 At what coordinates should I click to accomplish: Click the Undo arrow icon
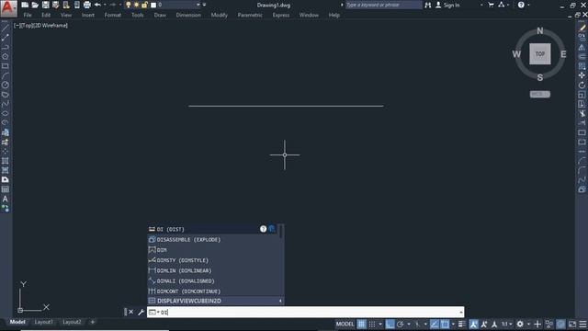97,5
